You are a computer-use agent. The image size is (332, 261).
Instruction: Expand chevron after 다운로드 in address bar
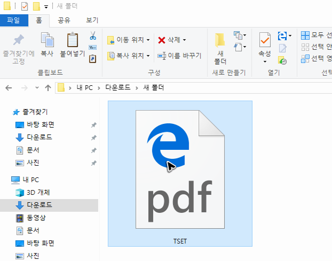[x=137, y=88]
